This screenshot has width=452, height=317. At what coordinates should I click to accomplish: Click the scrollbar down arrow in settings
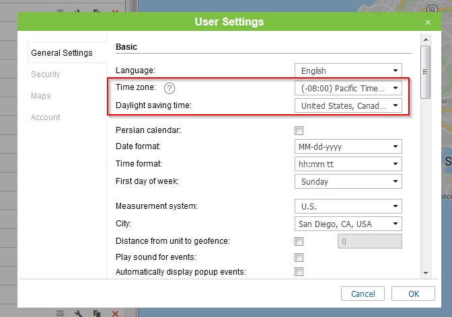[x=425, y=273]
